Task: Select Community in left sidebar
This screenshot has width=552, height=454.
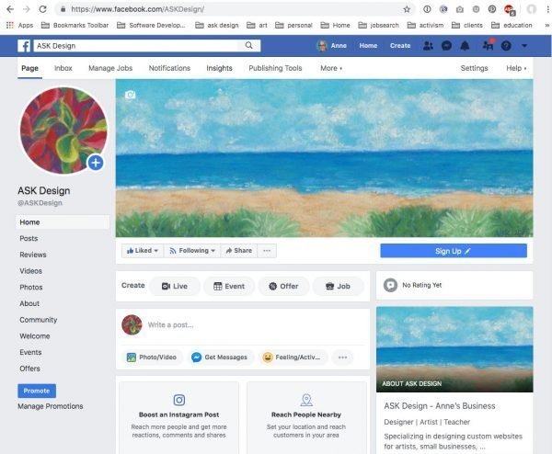Action: (39, 320)
